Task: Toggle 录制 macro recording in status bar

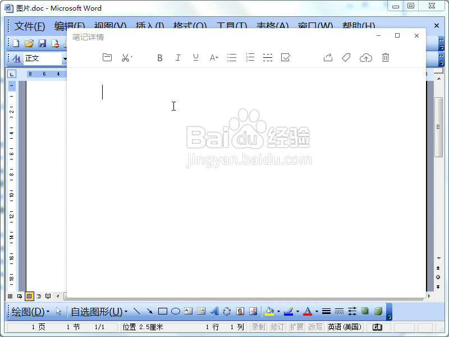Action: pyautogui.click(x=259, y=327)
